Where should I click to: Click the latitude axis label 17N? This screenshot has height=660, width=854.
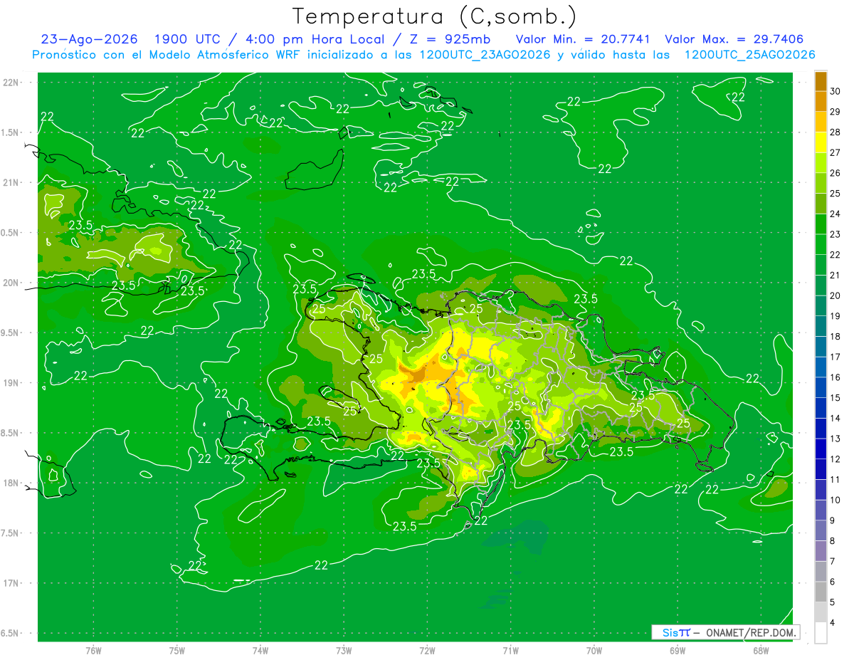[11, 583]
